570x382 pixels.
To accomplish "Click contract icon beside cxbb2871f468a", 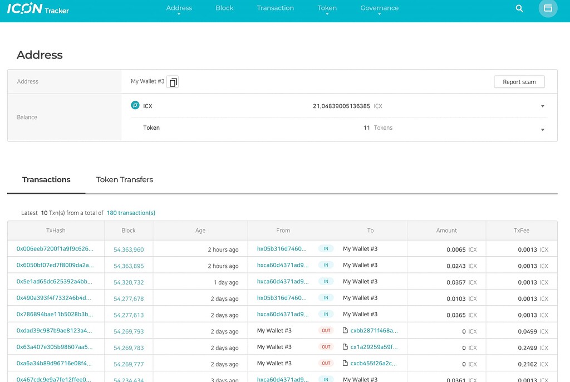I will (344, 331).
